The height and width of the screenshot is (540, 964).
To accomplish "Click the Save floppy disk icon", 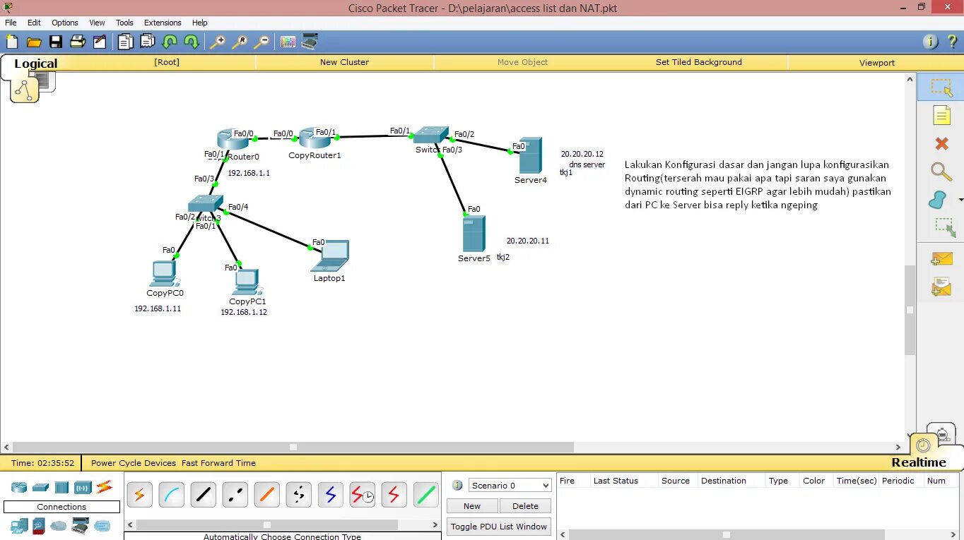I will click(x=55, y=42).
